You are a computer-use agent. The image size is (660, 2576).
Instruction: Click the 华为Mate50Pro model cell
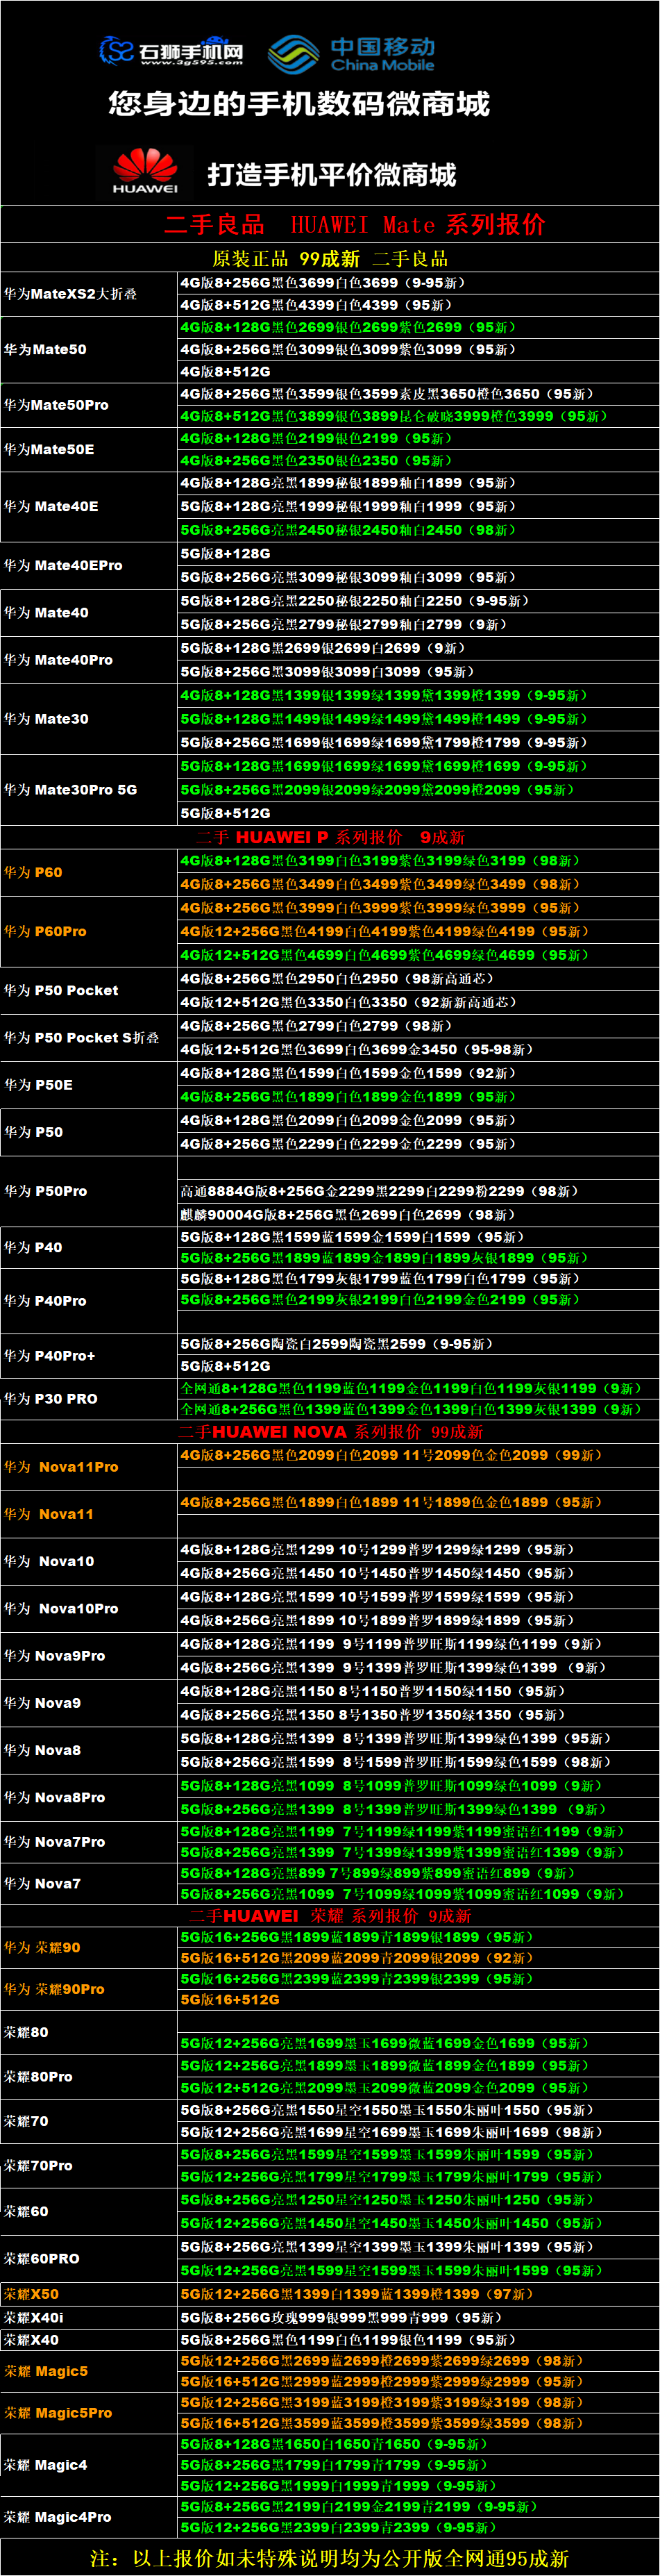coord(89,405)
